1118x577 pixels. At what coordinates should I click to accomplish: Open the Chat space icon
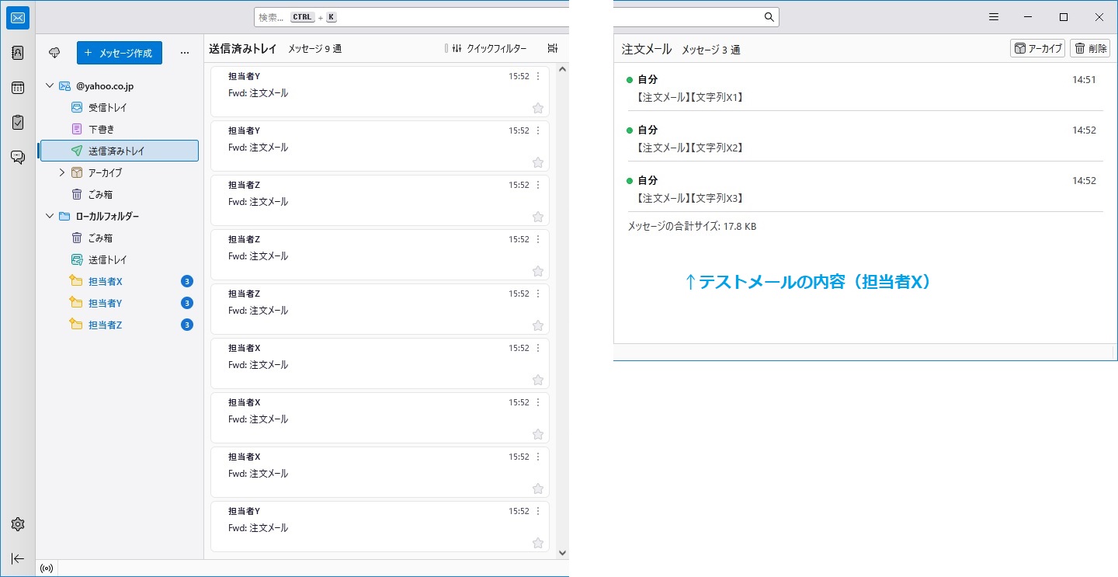click(18, 157)
